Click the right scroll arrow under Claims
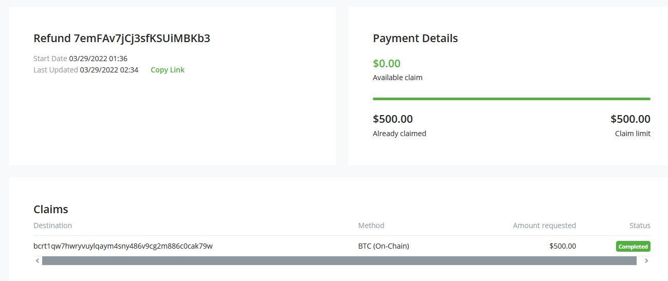Screen dimensions: 668x281 coord(646,261)
